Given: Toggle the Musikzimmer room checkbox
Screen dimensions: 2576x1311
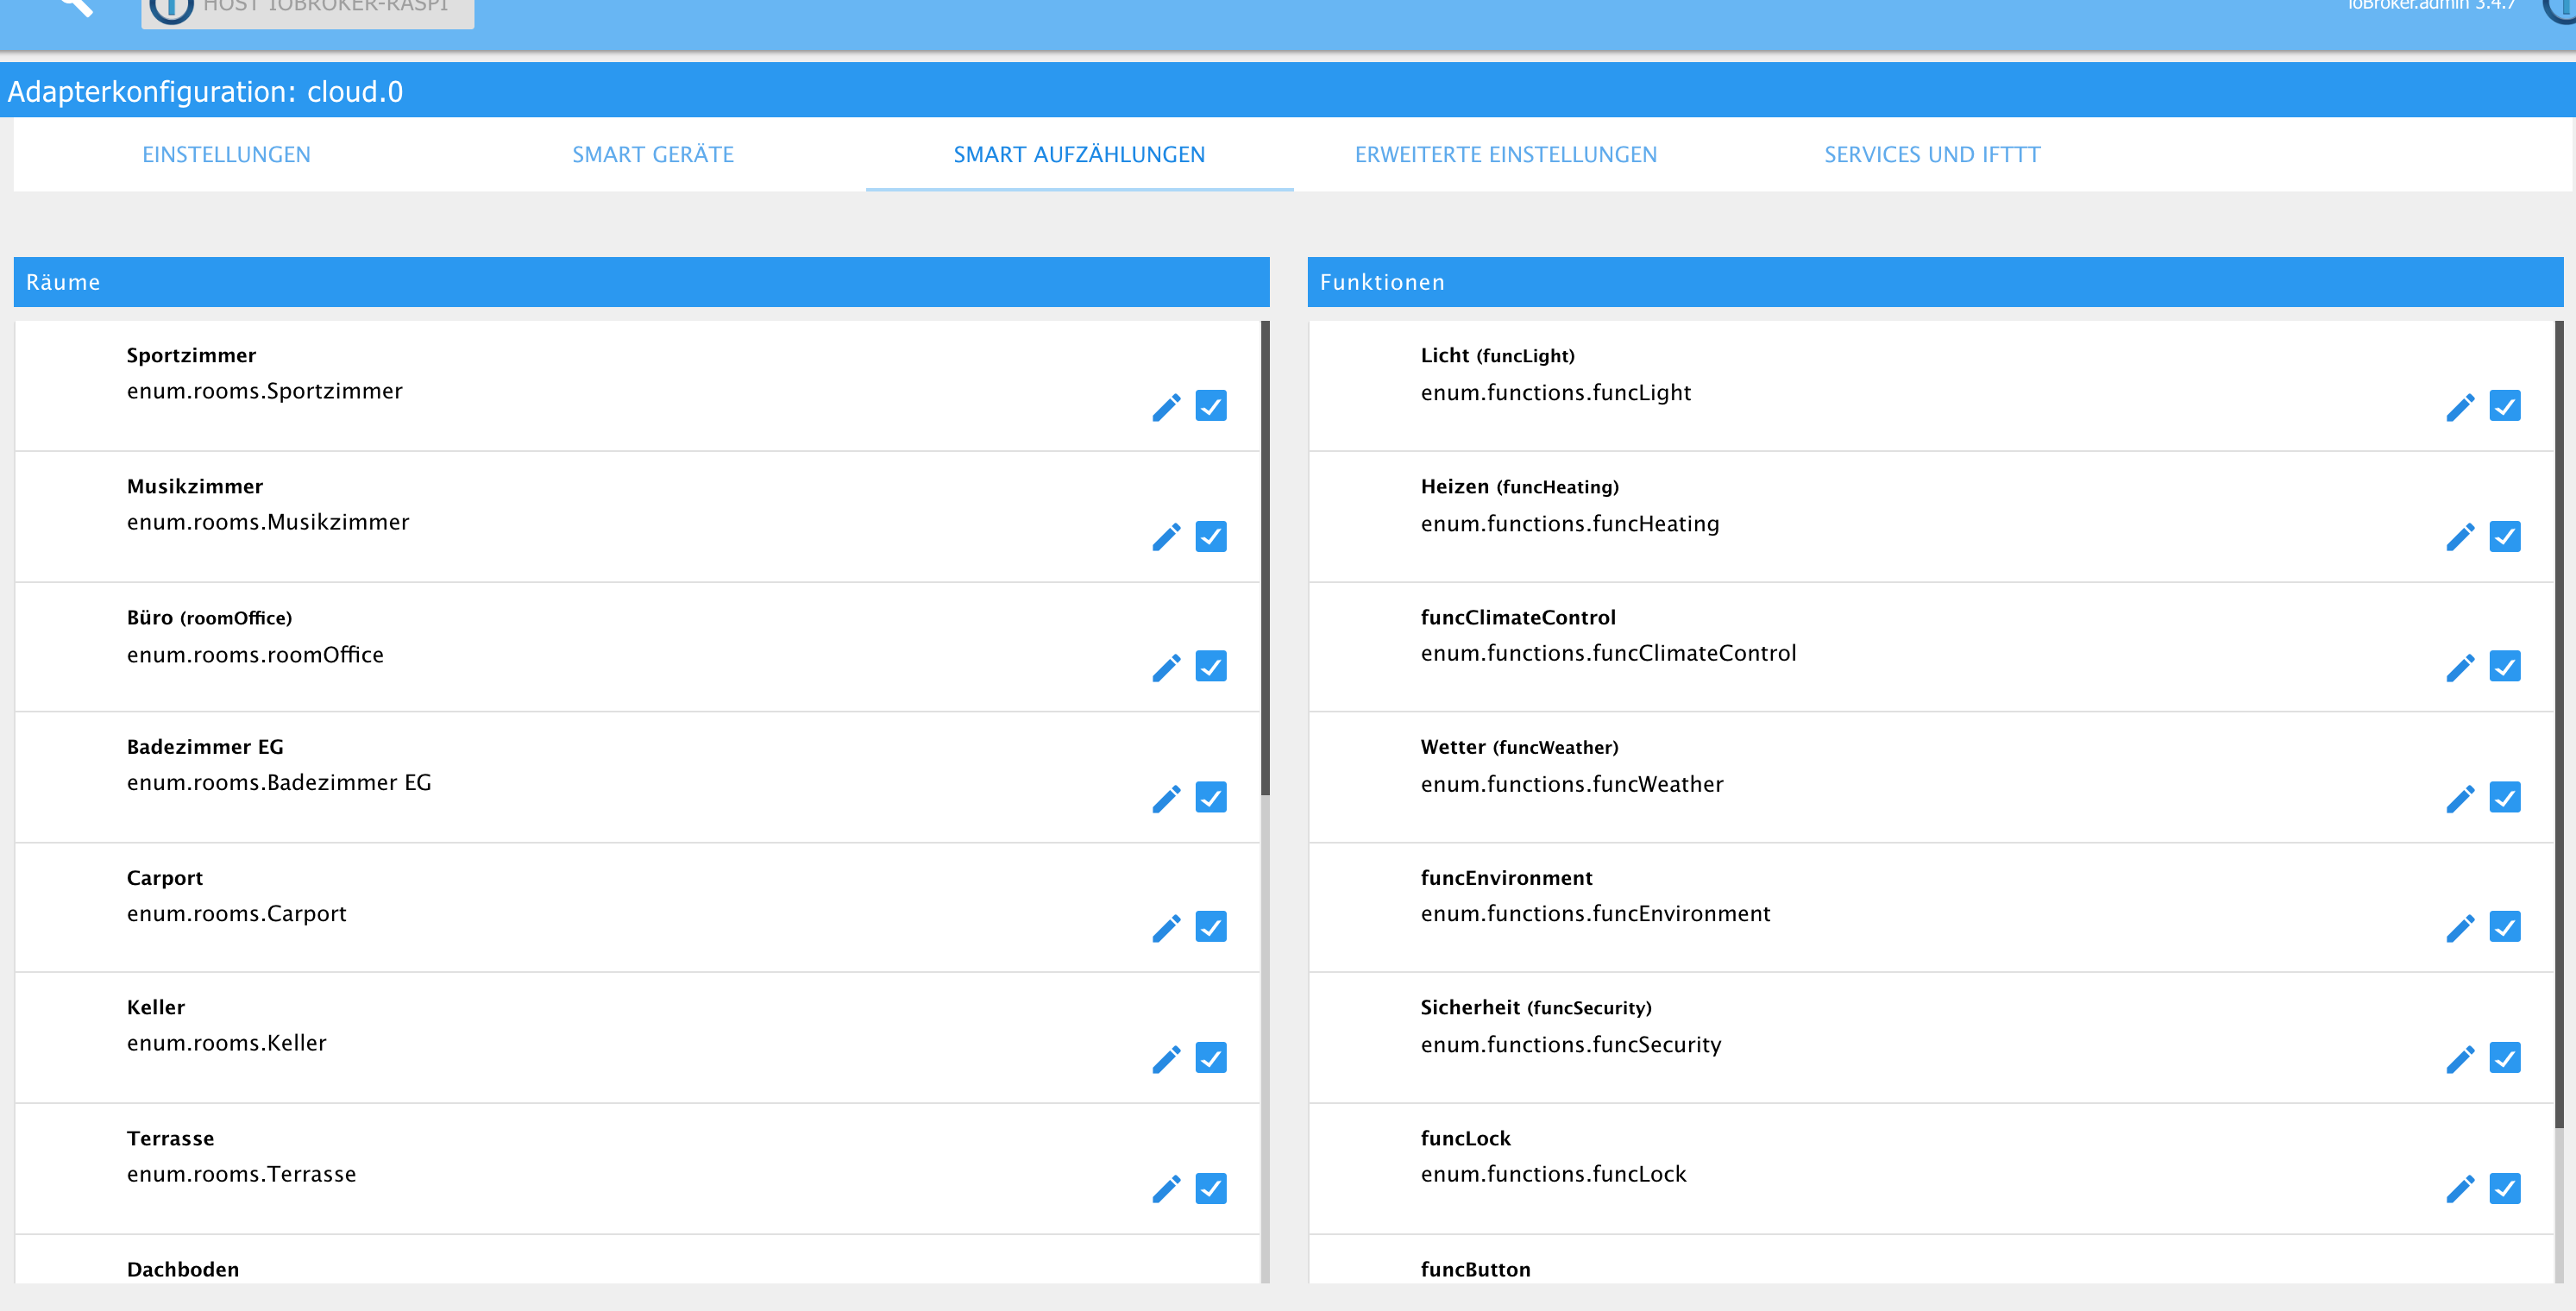Looking at the screenshot, I should click(1211, 536).
